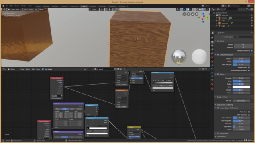Hide Cube.001 in the outliner

251,23
